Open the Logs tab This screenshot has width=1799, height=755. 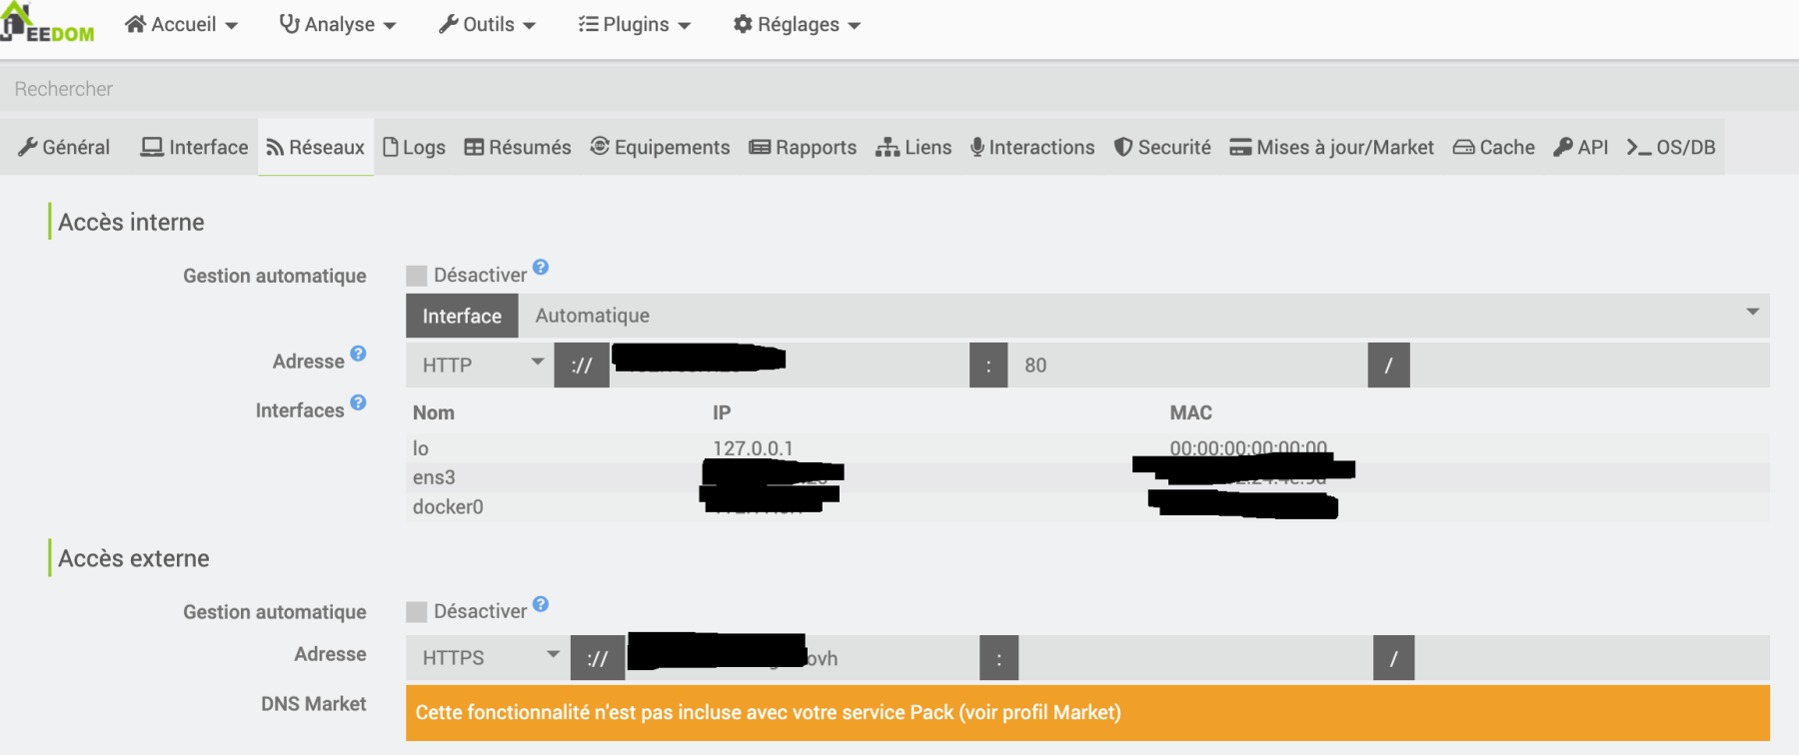pos(414,147)
